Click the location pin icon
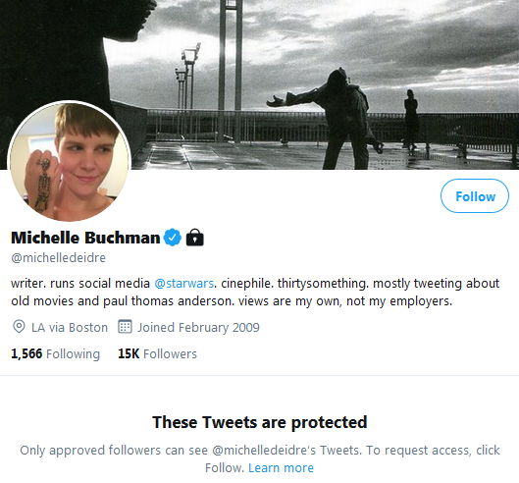Viewport: 519px width, 483px height. click(x=19, y=327)
